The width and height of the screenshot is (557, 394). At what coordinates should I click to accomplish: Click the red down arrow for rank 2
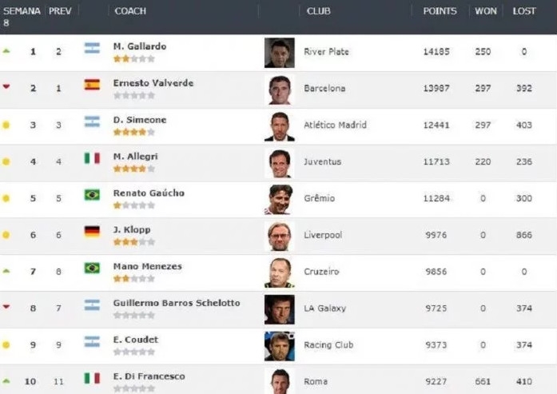(6, 87)
